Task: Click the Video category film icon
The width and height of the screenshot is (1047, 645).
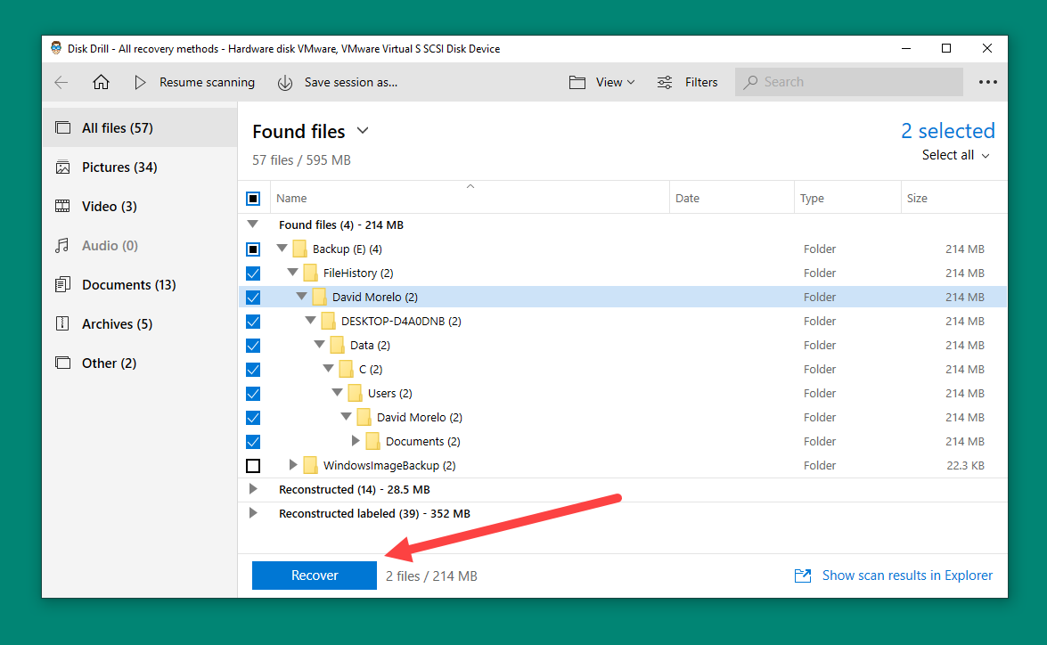Action: pos(62,207)
